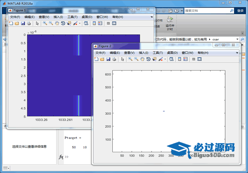Screen dimensions: 248x173
Task: Click the 登录 sign-in button
Action: click(240, 11)
